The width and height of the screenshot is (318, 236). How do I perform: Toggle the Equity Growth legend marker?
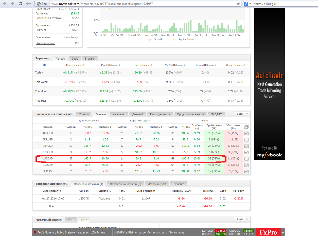point(174,40)
